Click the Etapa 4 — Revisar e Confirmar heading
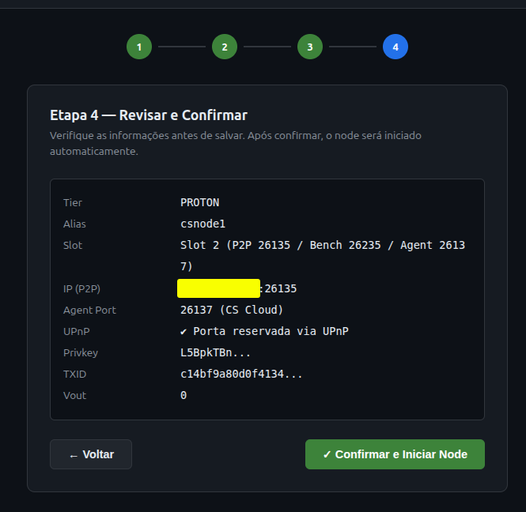 coord(149,115)
